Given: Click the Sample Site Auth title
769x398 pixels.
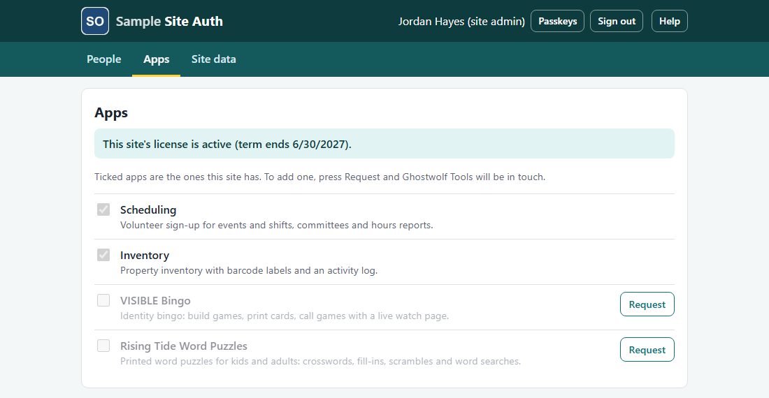Looking at the screenshot, I should point(169,21).
